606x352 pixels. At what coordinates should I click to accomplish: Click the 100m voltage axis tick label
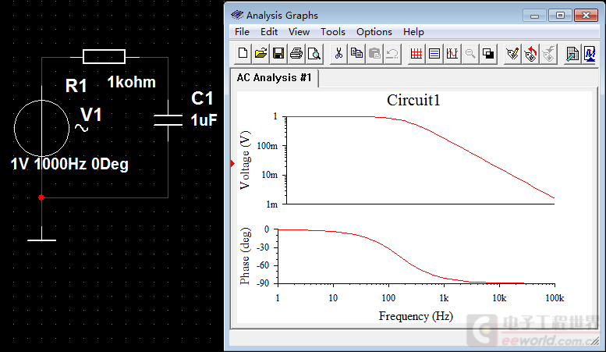pyautogui.click(x=267, y=146)
